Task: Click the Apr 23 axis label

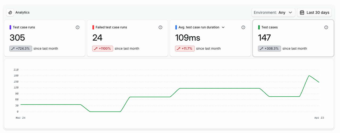Action: tap(319, 118)
